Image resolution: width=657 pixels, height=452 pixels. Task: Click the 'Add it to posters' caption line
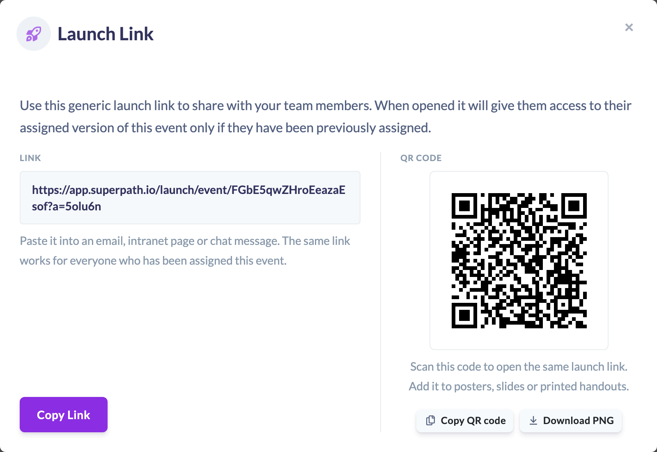click(519, 386)
